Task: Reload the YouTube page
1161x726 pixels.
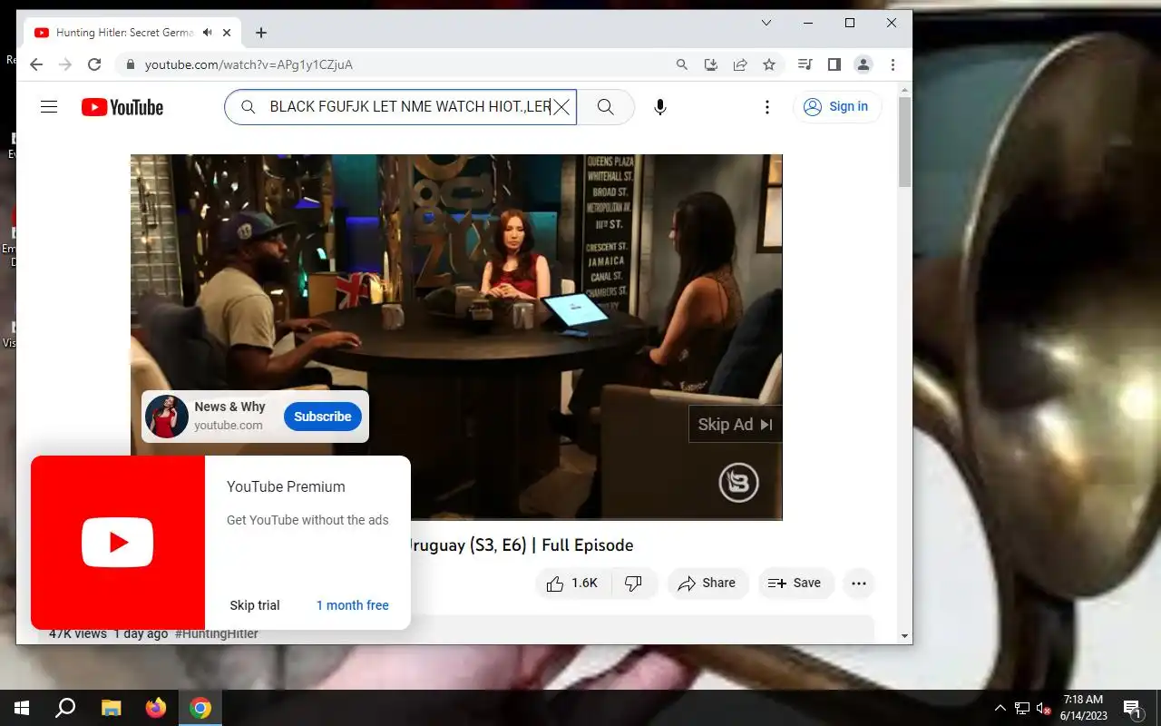Action: pyautogui.click(x=94, y=64)
